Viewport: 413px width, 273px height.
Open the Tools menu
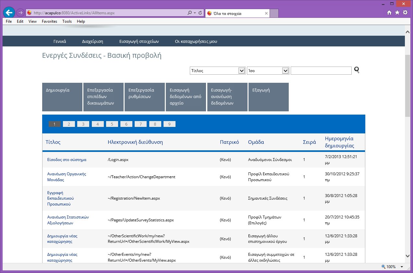(x=67, y=21)
